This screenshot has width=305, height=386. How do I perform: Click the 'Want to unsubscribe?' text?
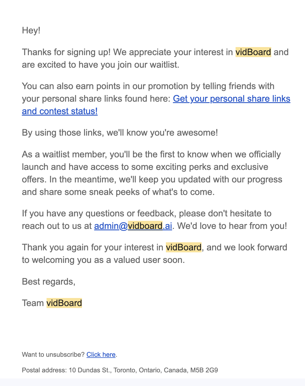coord(53,355)
